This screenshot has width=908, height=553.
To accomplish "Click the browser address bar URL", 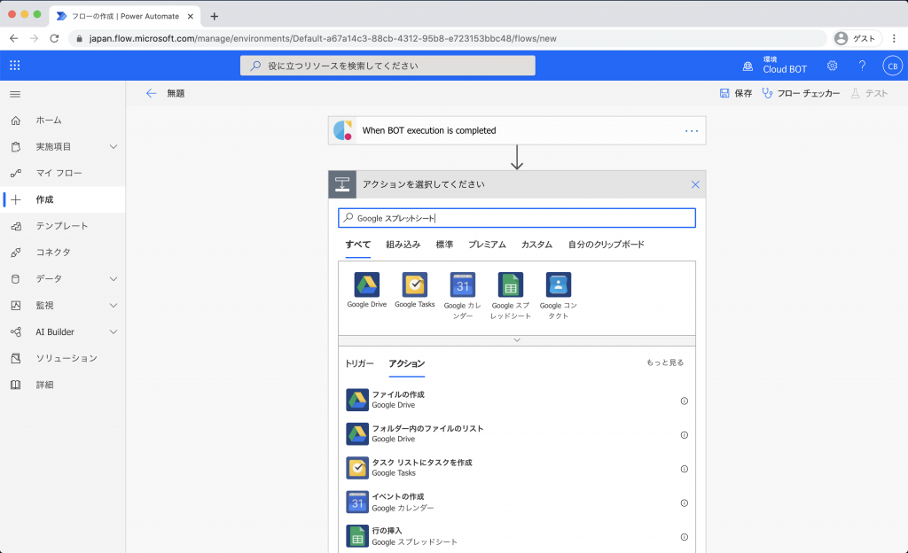I will [323, 38].
